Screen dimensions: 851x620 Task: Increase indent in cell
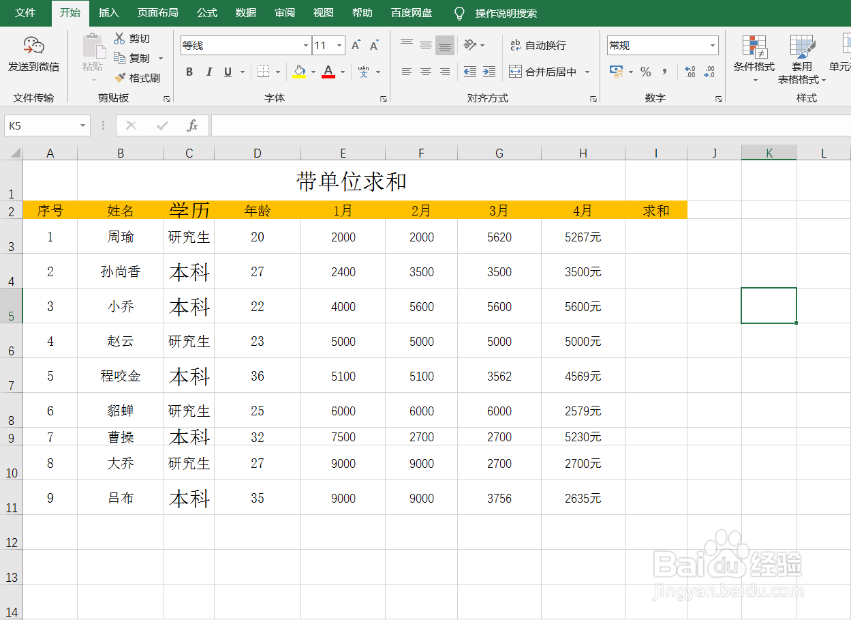point(489,72)
